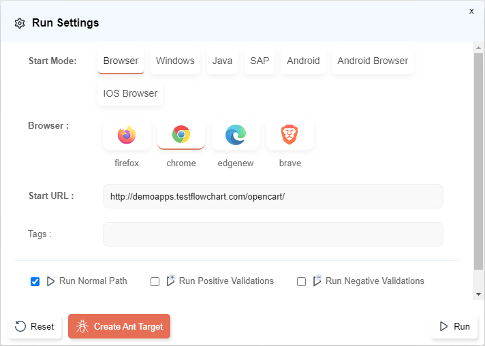
Task: Click the Run Settings gear icon
Action: coord(20,23)
